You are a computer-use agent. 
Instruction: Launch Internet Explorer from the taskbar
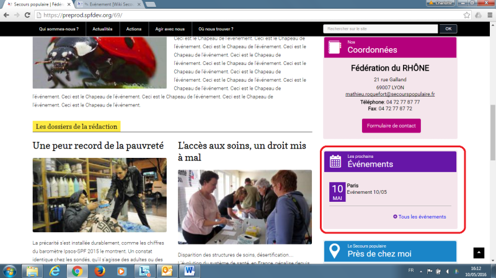55,271
